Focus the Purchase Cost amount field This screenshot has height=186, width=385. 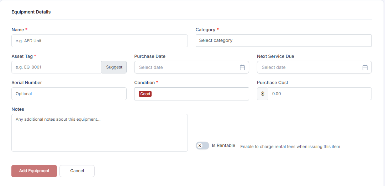[x=320, y=94]
